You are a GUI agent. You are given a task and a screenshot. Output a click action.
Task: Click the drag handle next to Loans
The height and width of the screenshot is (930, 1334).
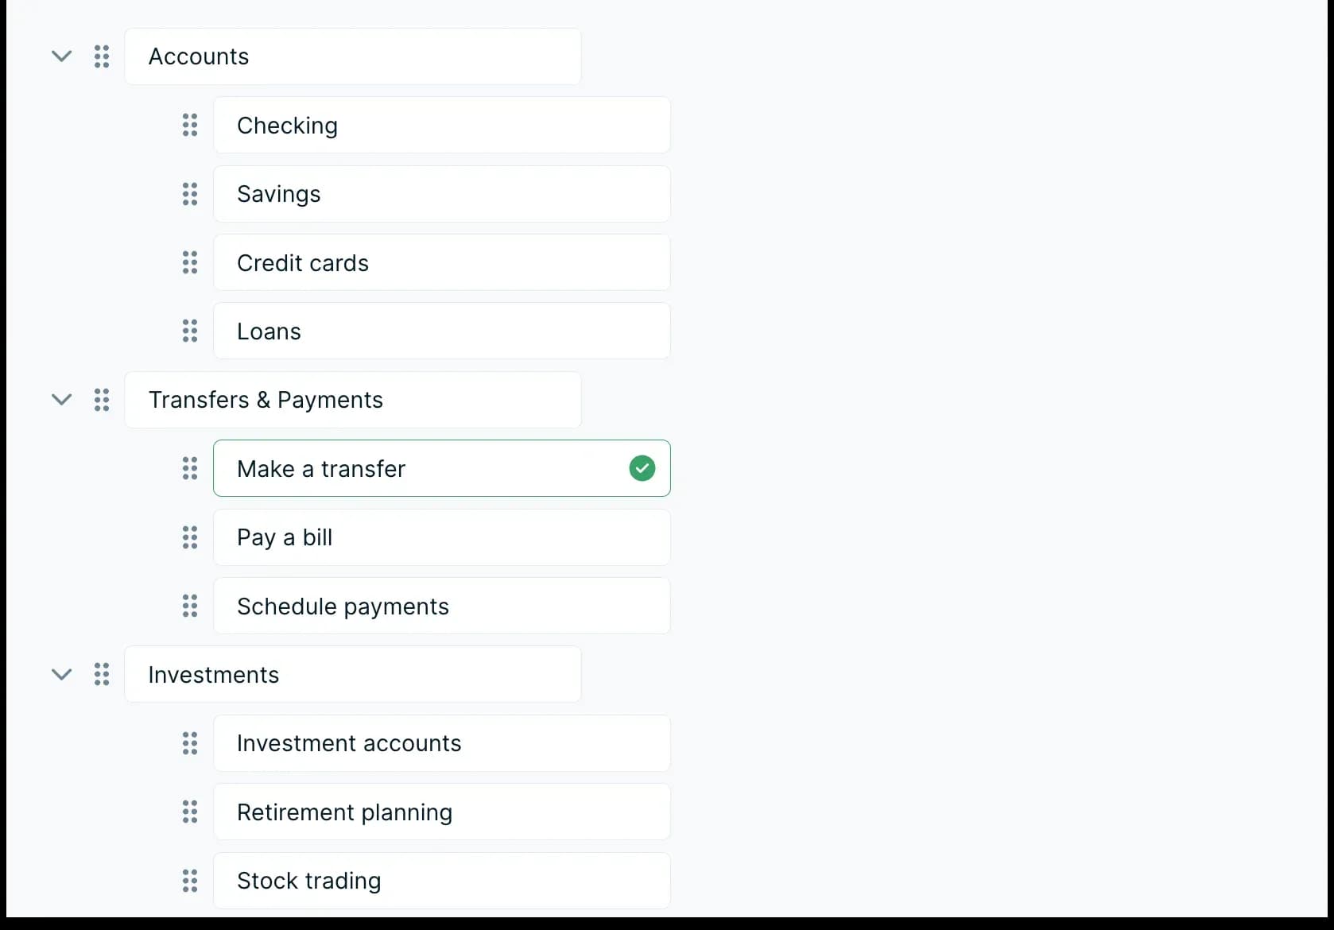(190, 331)
